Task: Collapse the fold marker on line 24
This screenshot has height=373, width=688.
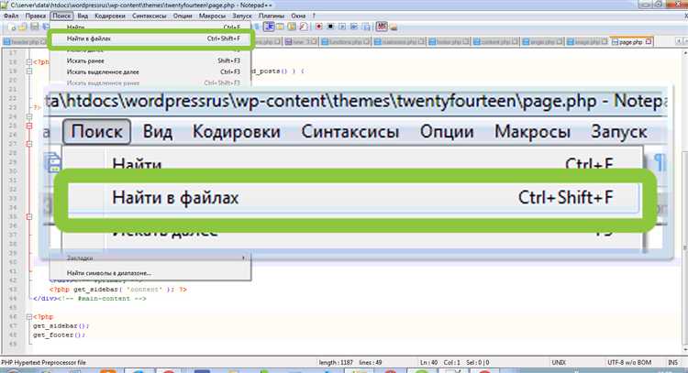Action: click(x=29, y=116)
